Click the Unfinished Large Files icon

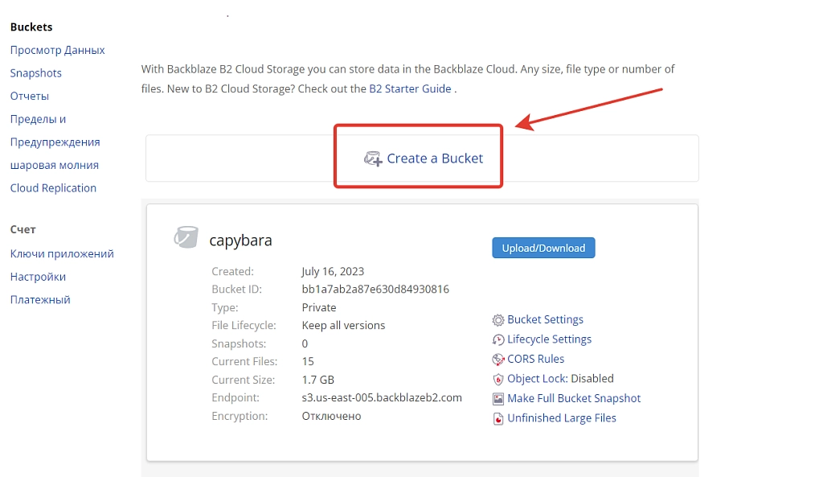498,419
